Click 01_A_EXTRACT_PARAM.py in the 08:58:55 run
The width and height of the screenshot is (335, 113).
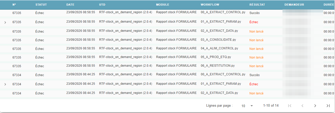point(221,22)
